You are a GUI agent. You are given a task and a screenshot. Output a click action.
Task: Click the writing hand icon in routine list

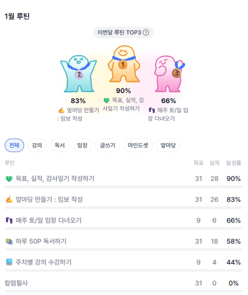(9, 200)
